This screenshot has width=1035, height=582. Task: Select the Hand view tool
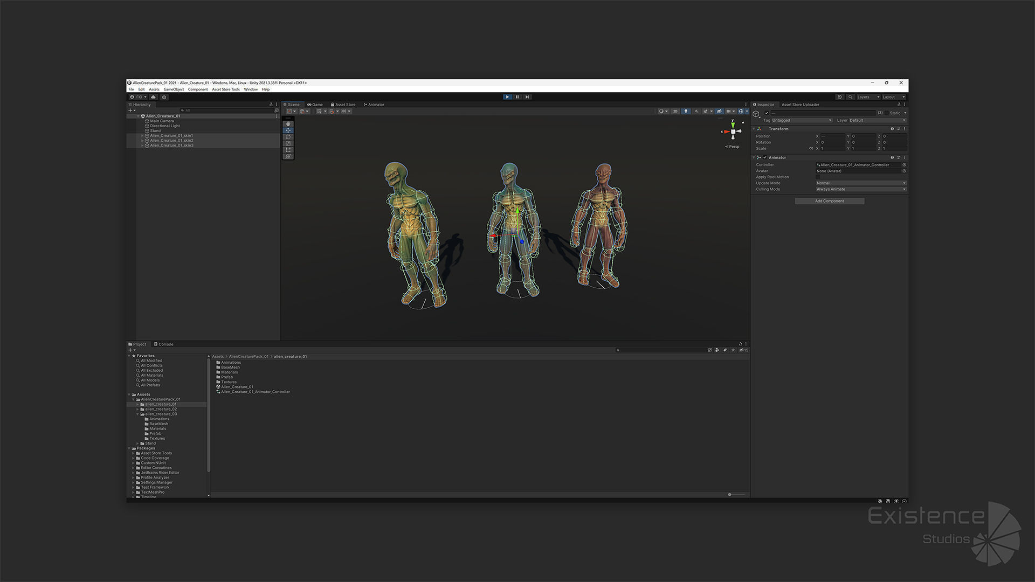[288, 124]
